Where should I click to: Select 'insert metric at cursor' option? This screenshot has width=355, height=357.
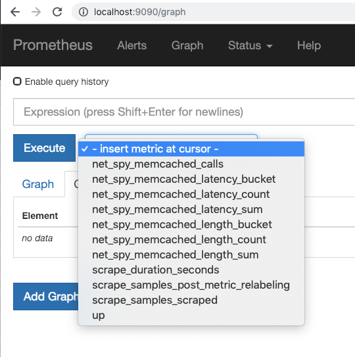tap(191, 149)
